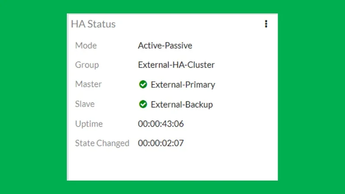
Task: Click the green check icon beside External-Primary
Action: (x=143, y=84)
